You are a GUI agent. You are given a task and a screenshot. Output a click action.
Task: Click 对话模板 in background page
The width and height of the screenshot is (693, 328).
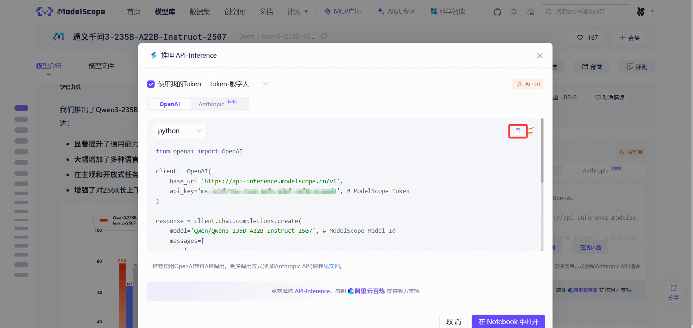click(610, 97)
